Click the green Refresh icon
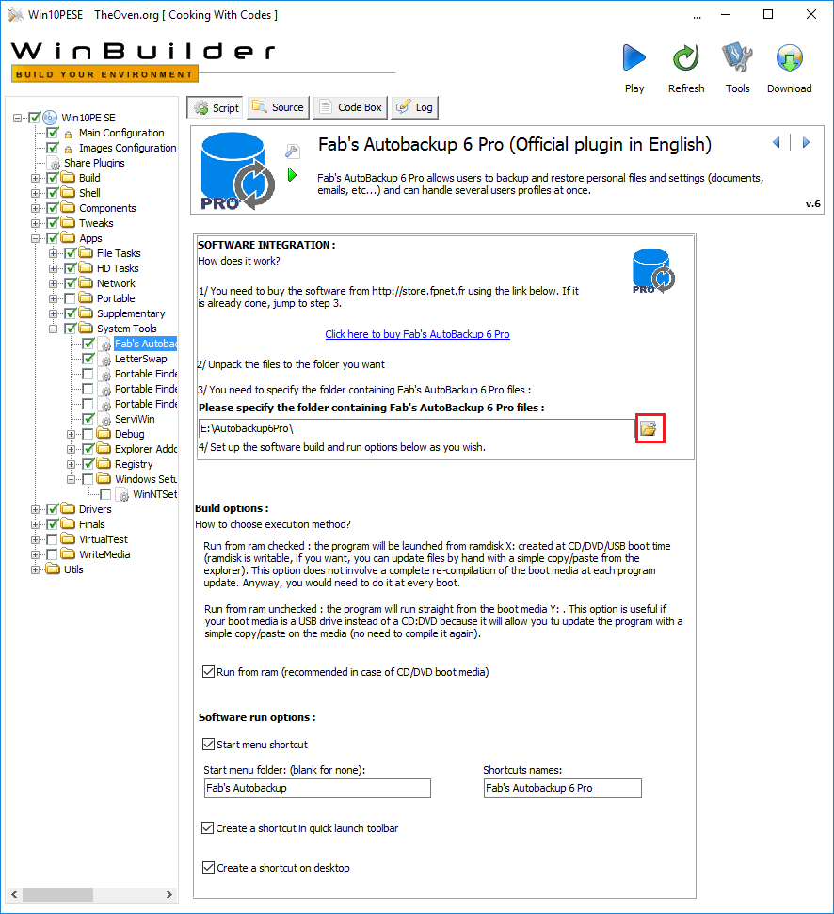Viewport: 834px width, 914px height. coord(686,57)
